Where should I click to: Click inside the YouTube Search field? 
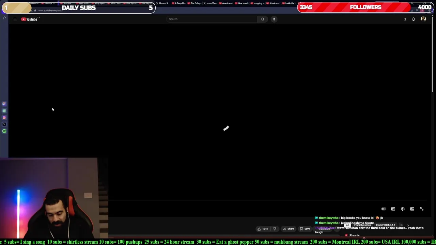[212, 19]
